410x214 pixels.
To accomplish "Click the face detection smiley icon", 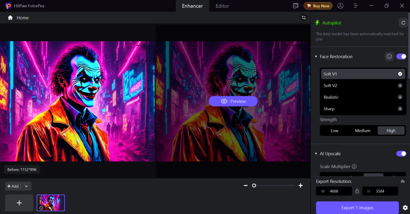I will click(x=389, y=57).
